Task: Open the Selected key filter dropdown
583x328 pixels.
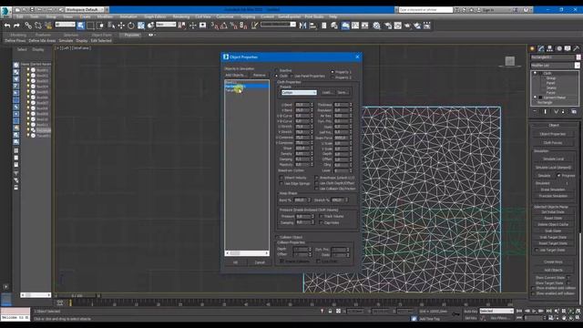Action: tap(496, 311)
